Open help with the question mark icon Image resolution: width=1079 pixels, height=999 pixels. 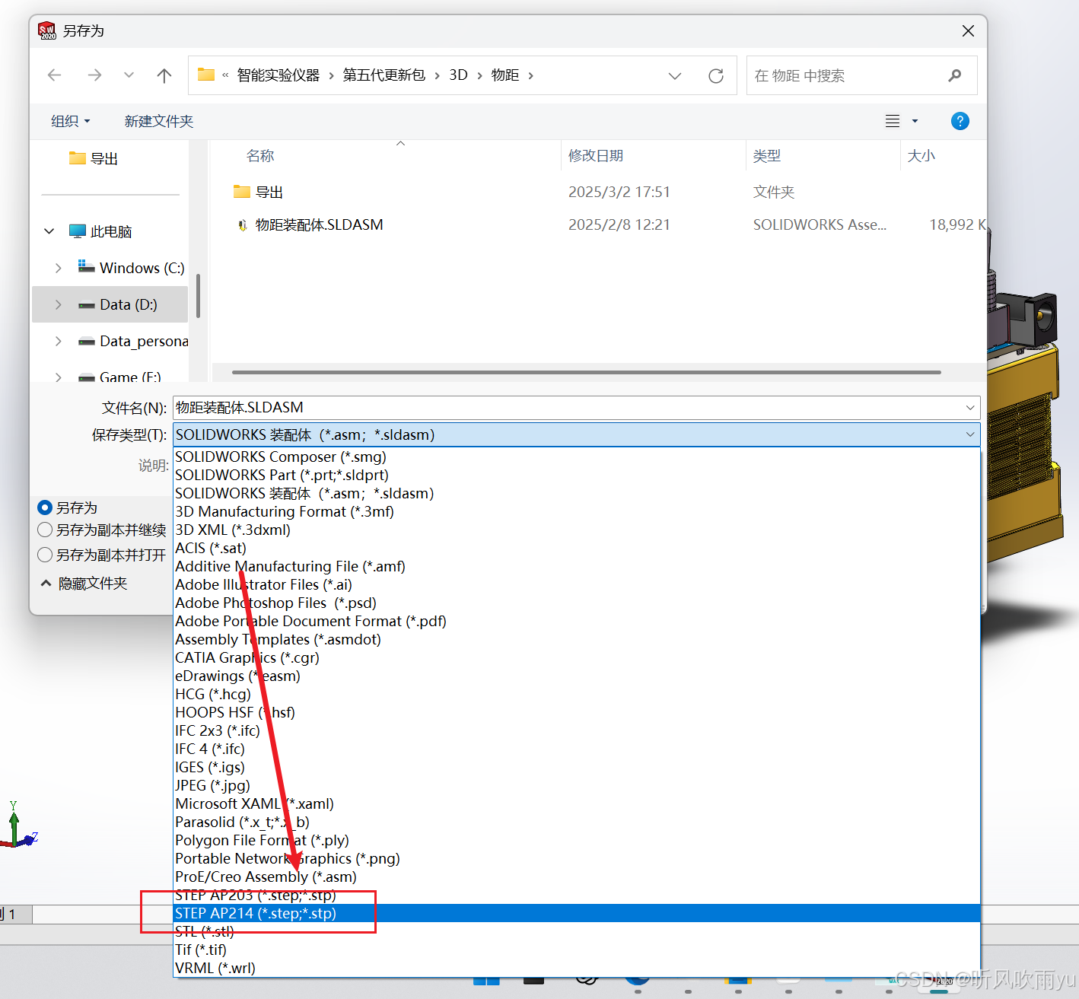[960, 121]
